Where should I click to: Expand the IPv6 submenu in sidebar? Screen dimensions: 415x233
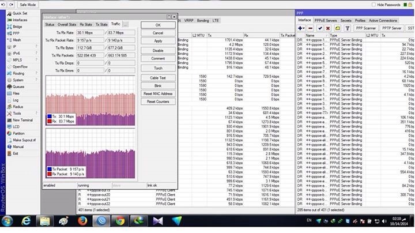[22, 53]
